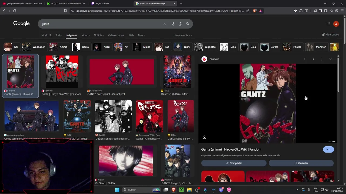Open a new browser tab
The width and height of the screenshot is (346, 194).
(181, 4)
